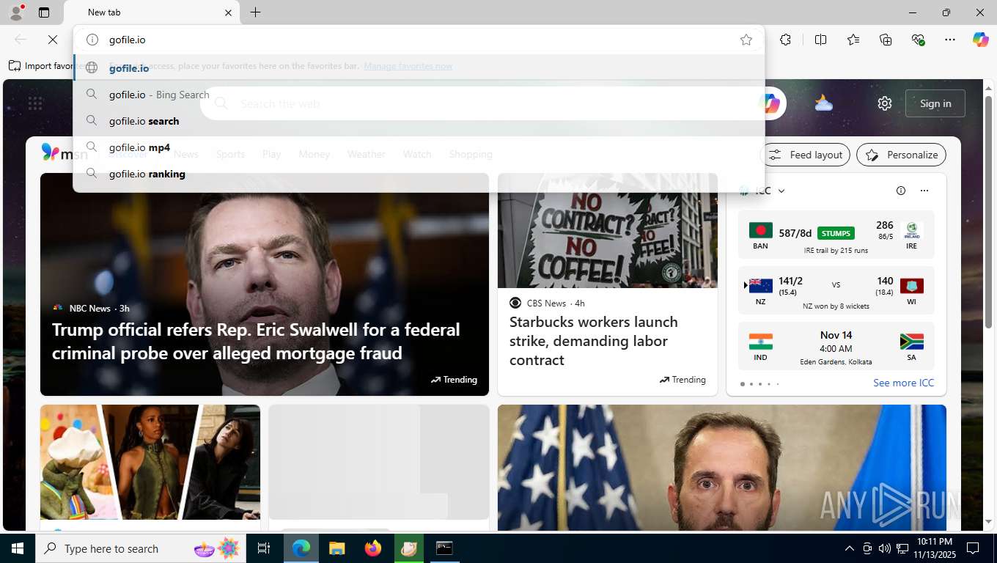Click the page vertical scrollbar
This screenshot has height=563, width=997.
tap(988, 213)
